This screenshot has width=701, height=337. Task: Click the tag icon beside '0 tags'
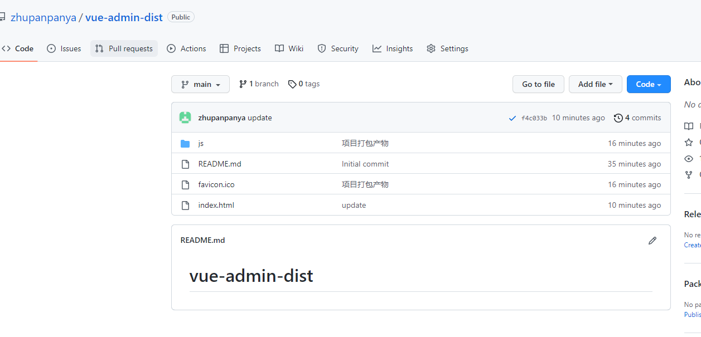coord(292,84)
